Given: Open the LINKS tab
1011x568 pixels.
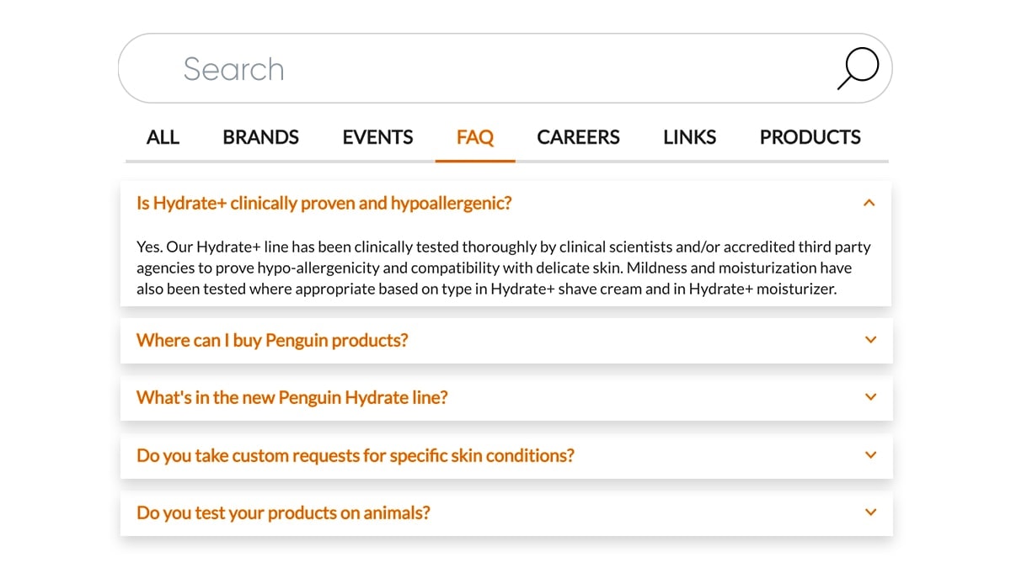Looking at the screenshot, I should (x=689, y=137).
